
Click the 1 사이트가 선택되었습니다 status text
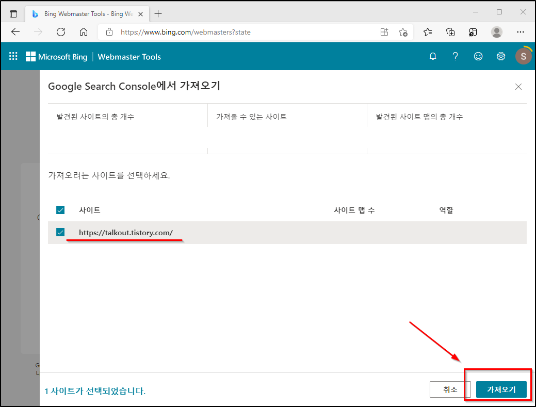(x=95, y=391)
